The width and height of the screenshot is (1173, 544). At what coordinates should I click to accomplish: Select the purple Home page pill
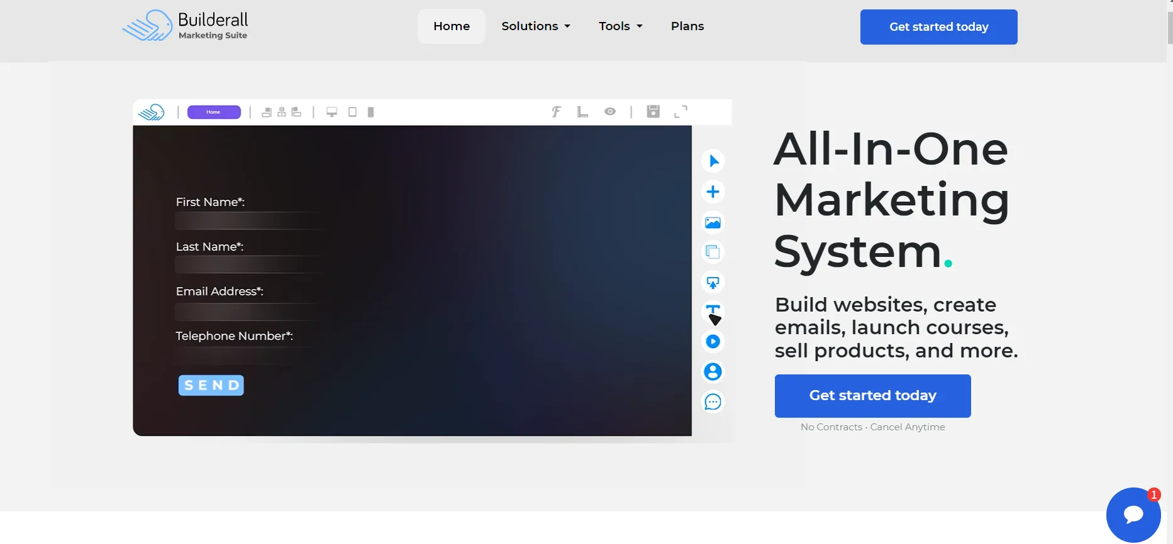coord(214,112)
